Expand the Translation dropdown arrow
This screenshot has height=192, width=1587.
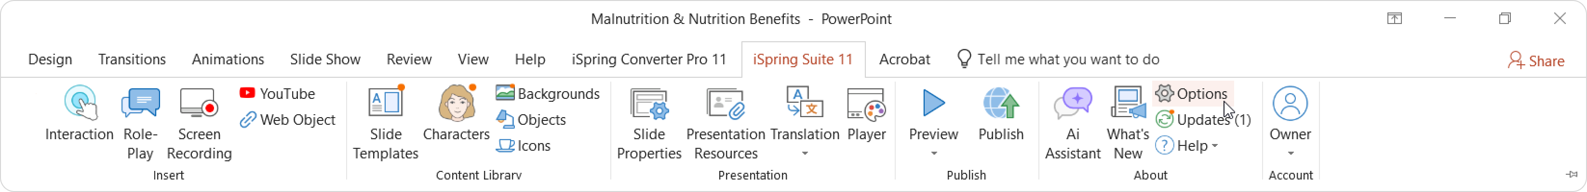tap(805, 153)
